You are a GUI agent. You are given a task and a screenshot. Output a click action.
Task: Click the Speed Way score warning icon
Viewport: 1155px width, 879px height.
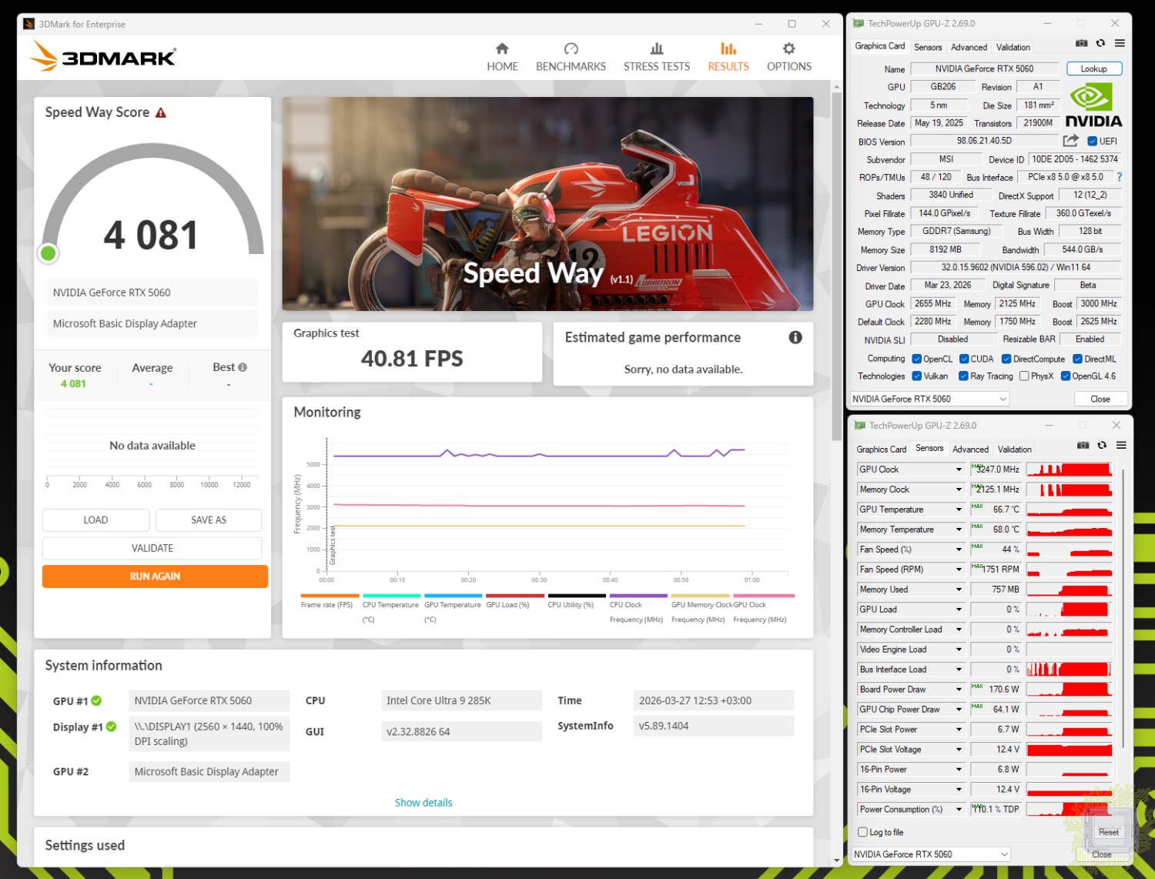pos(161,113)
